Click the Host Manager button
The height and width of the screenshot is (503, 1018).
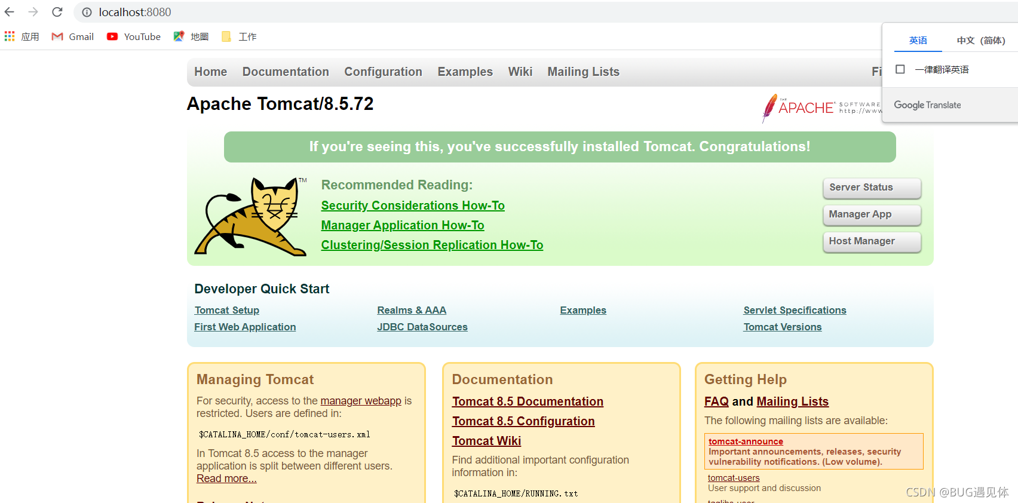tap(872, 241)
